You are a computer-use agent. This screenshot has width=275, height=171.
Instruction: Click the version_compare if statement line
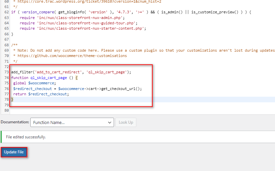pos(131,12)
